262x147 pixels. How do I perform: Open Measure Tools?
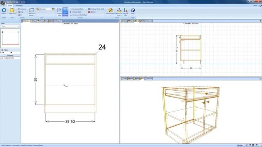(119, 12)
